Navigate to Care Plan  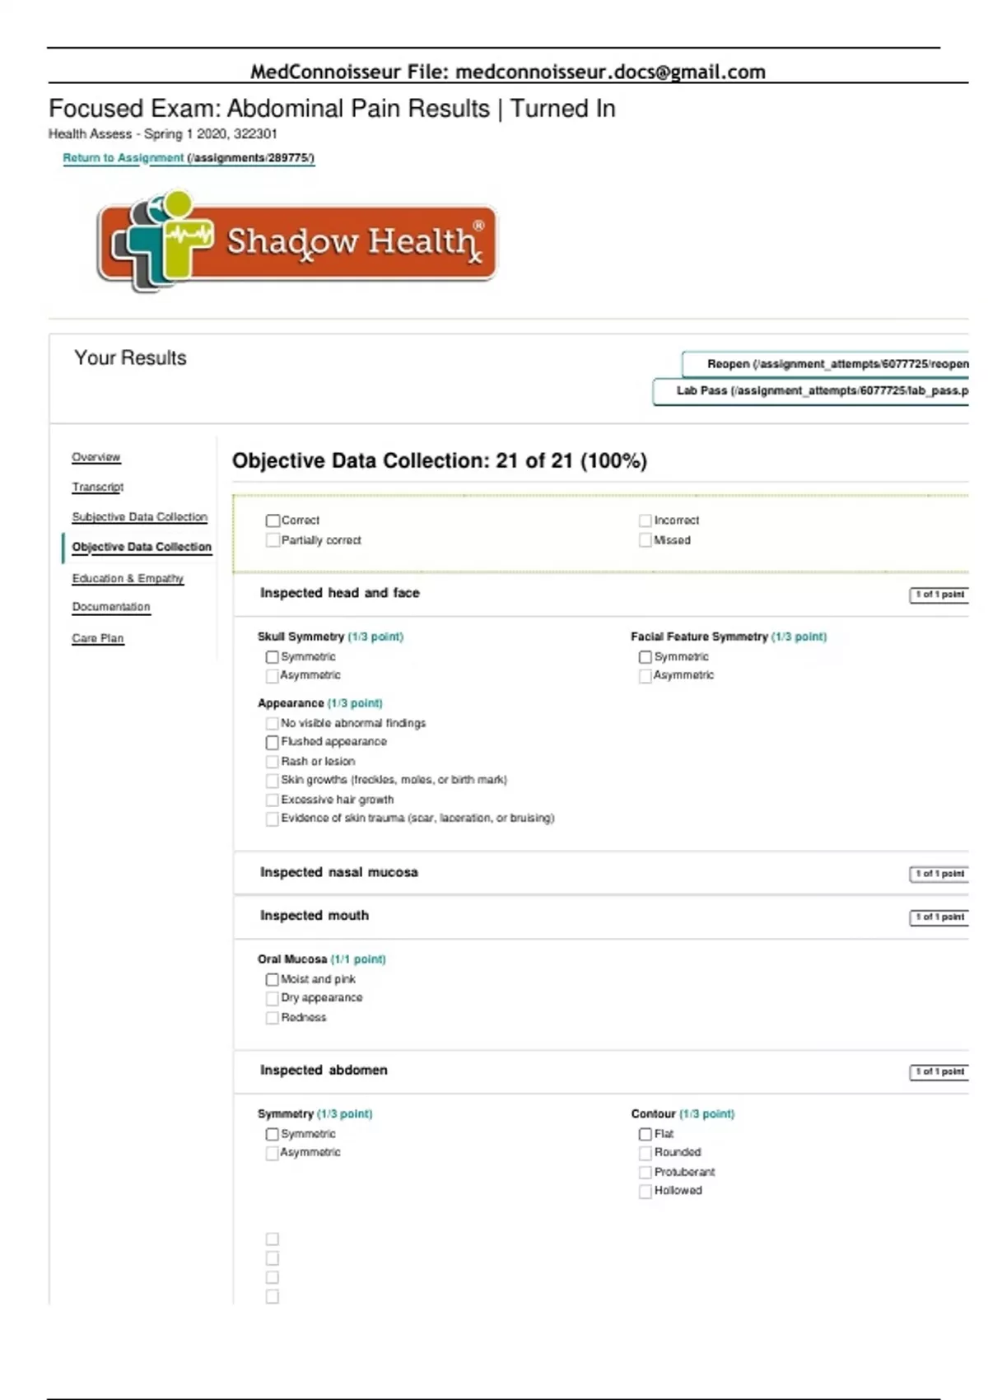[x=97, y=638]
